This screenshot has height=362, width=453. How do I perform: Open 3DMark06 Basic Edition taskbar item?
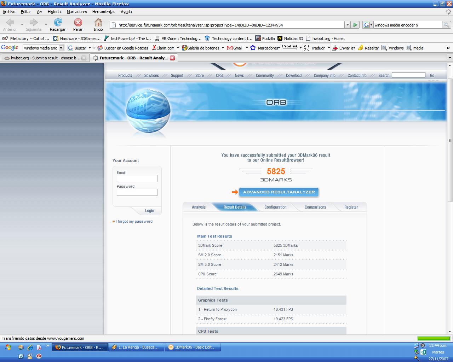[194, 347]
